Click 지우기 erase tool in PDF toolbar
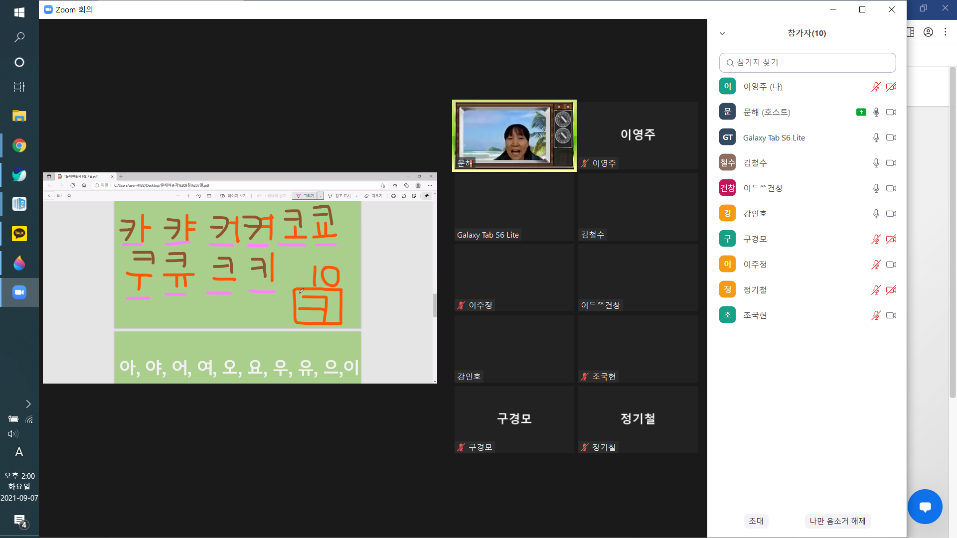 click(374, 196)
